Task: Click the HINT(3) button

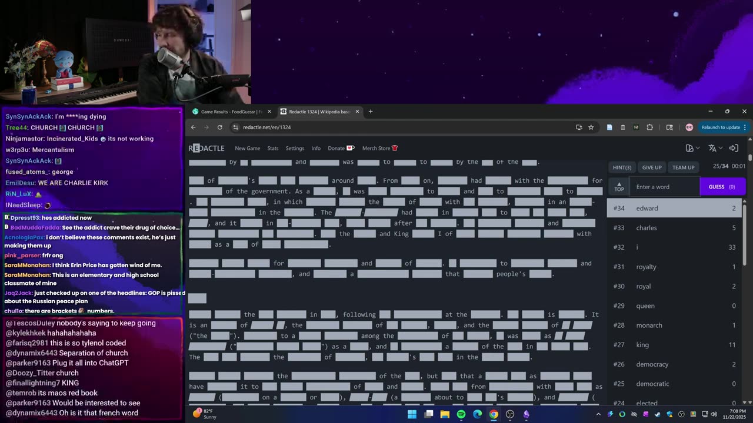Action: tap(622, 167)
